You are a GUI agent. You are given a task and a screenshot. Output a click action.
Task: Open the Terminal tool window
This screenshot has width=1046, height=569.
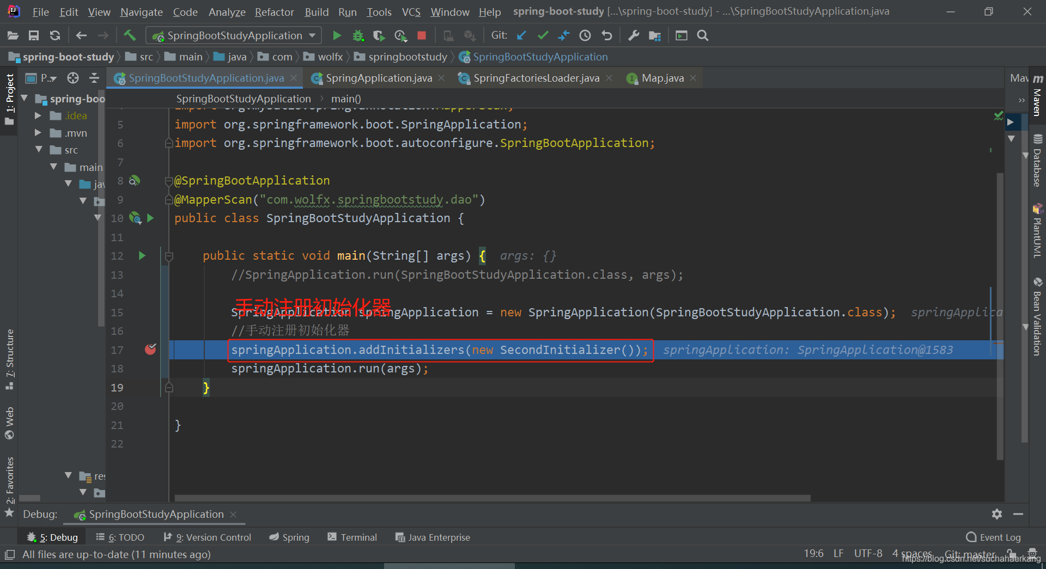tap(352, 537)
